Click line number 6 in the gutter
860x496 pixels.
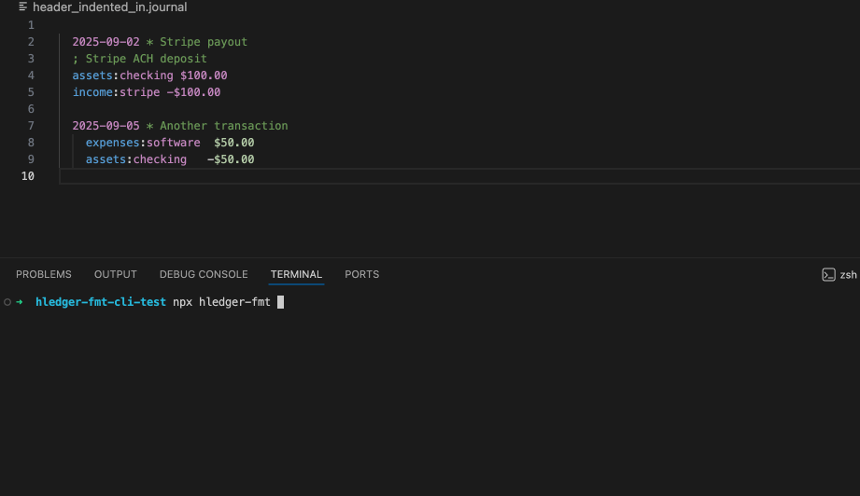point(31,109)
